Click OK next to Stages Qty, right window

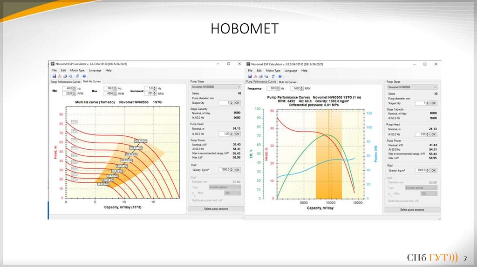pyautogui.click(x=434, y=103)
